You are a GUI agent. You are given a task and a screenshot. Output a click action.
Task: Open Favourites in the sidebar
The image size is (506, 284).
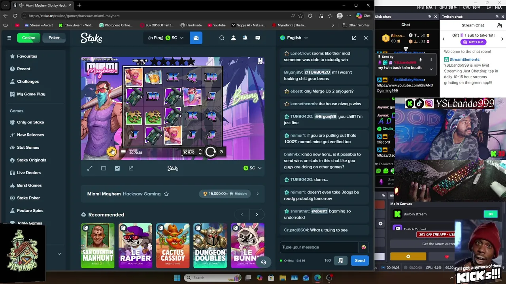[x=27, y=56]
